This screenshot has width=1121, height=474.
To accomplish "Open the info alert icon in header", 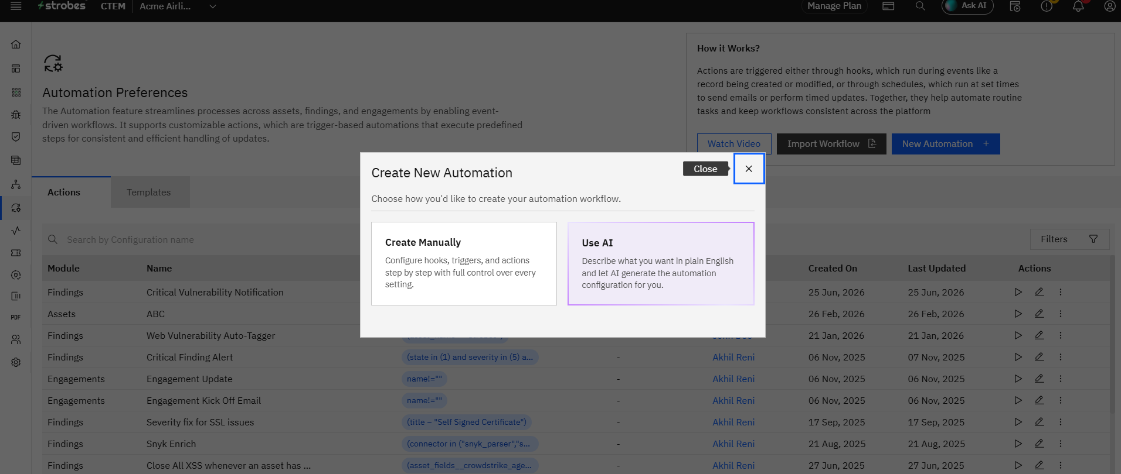I will (x=1047, y=6).
